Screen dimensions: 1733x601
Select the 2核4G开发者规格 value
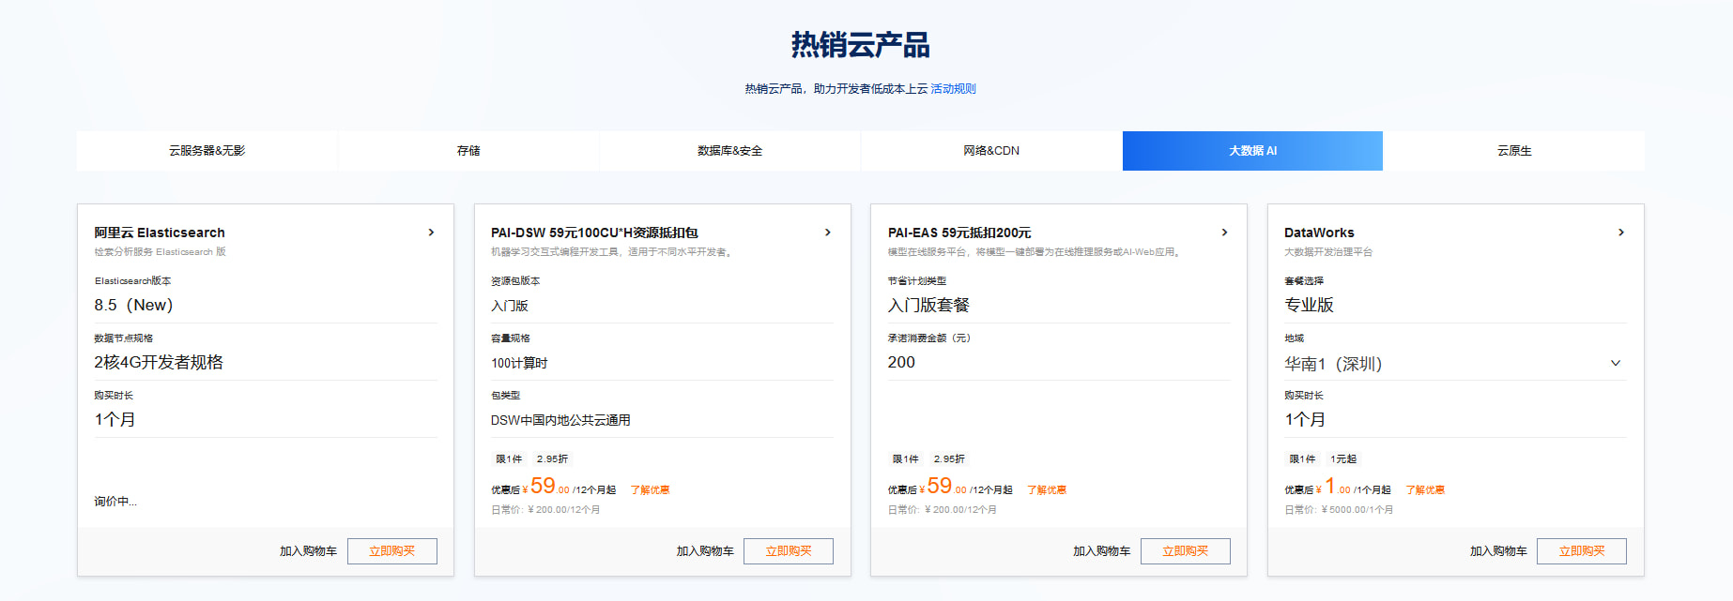159,363
